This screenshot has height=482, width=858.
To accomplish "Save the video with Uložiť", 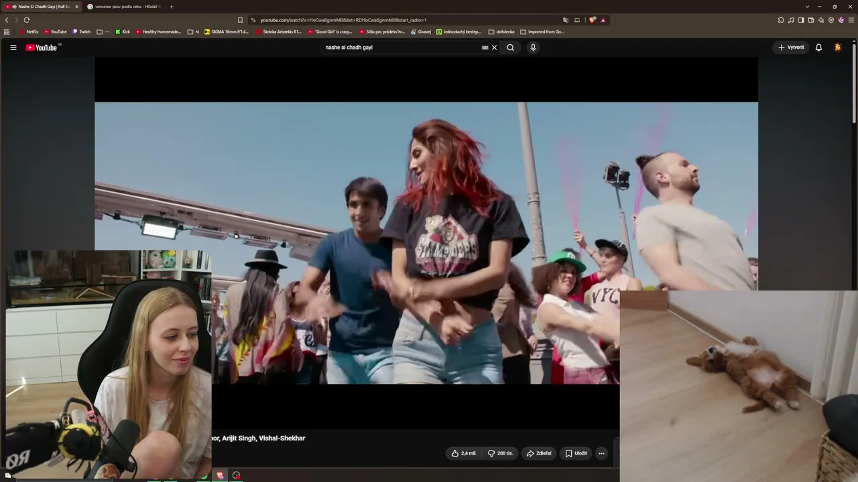I will pos(576,453).
